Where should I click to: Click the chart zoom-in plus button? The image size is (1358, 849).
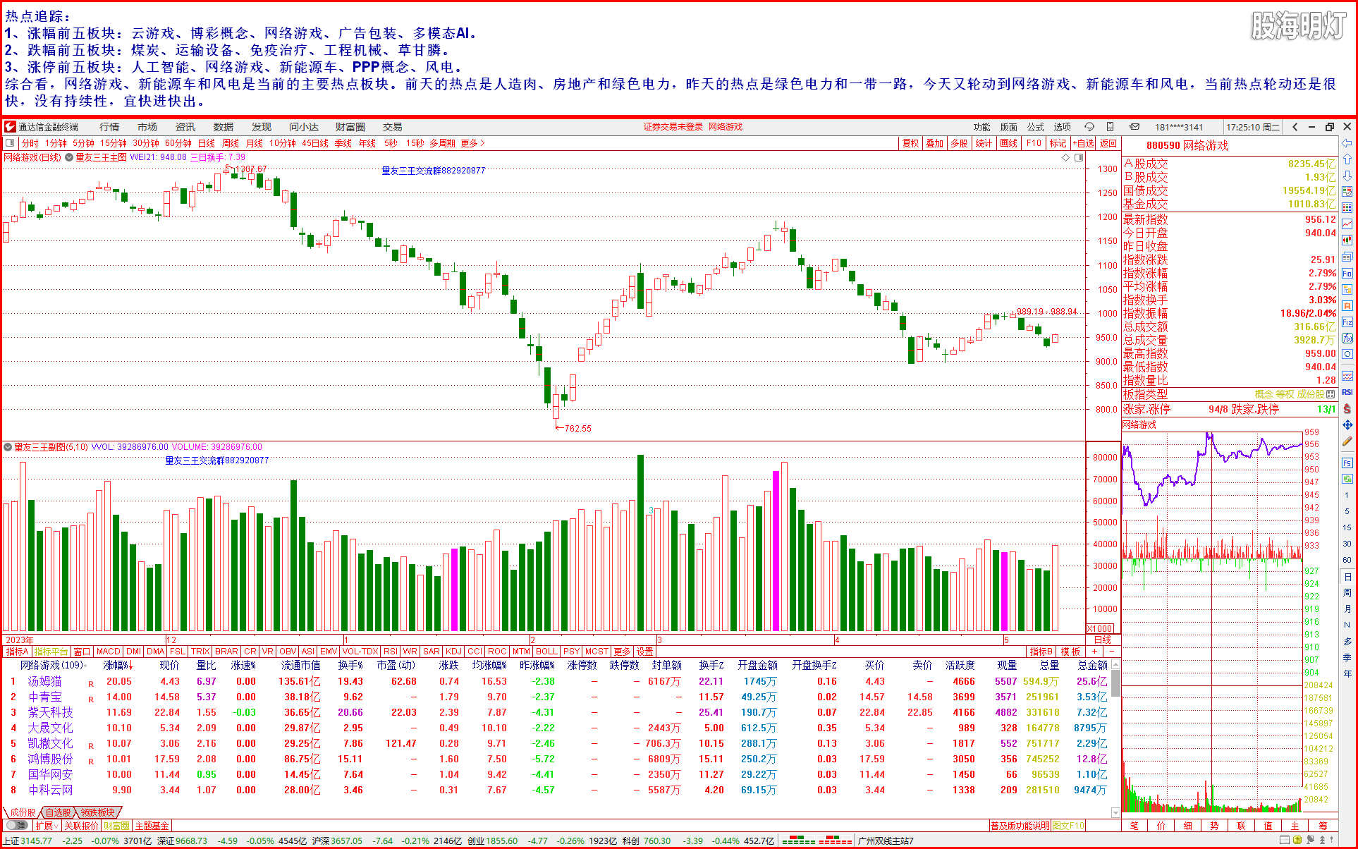point(1094,652)
